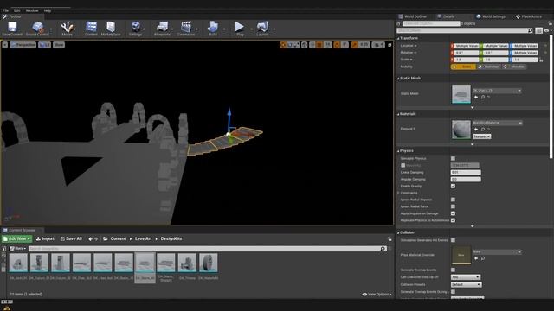This screenshot has width=554, height=311.
Task: Use selected asset arrow for Element 0 material
Action: 476,130
